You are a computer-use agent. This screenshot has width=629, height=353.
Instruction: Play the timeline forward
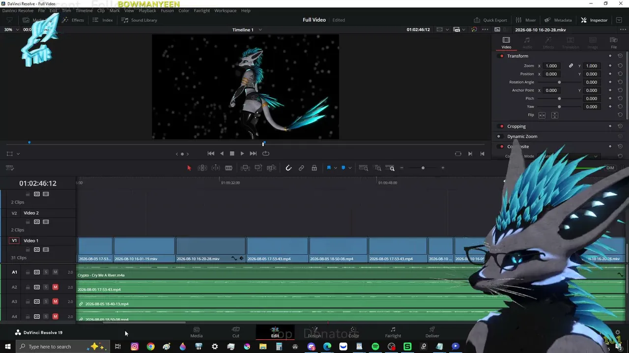(x=242, y=153)
